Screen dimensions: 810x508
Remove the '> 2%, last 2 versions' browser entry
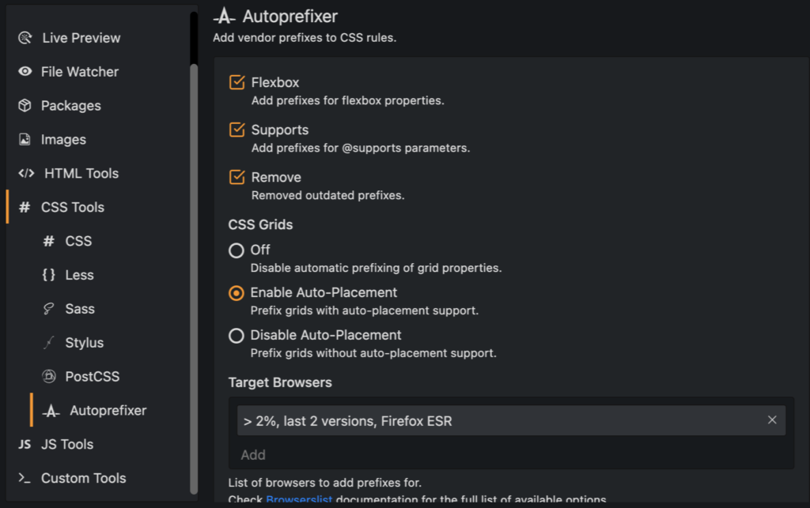(772, 420)
